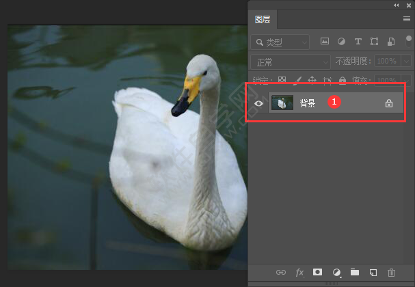Create a new layer group folder

355,272
